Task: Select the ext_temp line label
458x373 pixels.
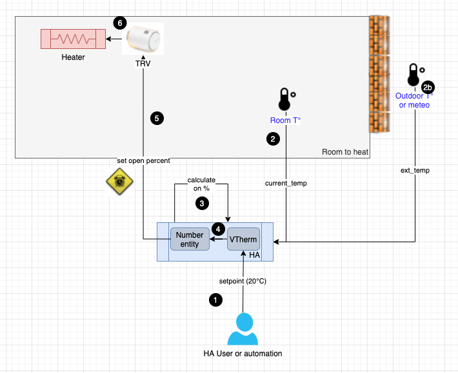Action: pyautogui.click(x=414, y=171)
